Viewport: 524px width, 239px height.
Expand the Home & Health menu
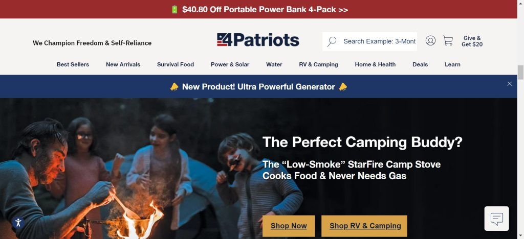pyautogui.click(x=375, y=64)
